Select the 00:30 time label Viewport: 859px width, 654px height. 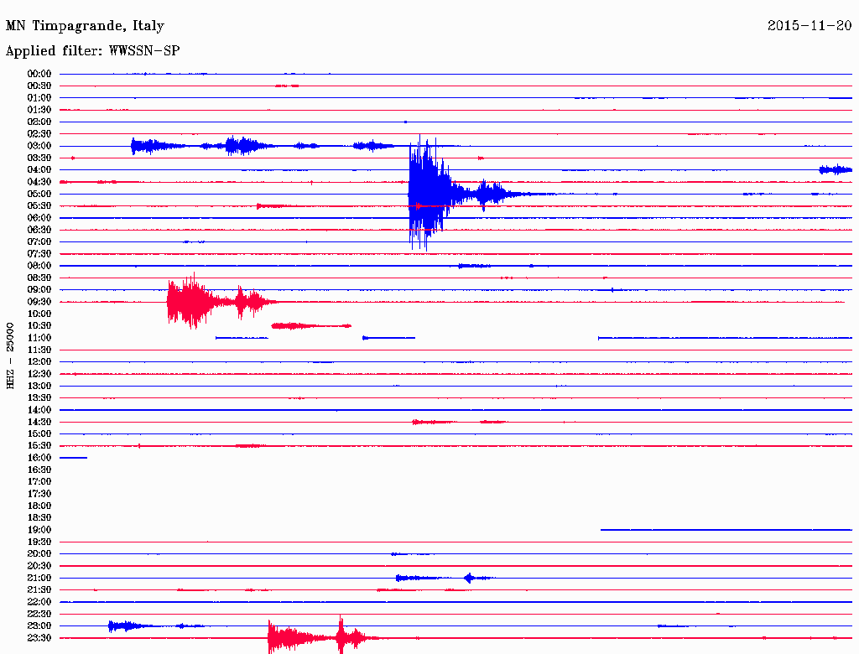click(x=39, y=86)
